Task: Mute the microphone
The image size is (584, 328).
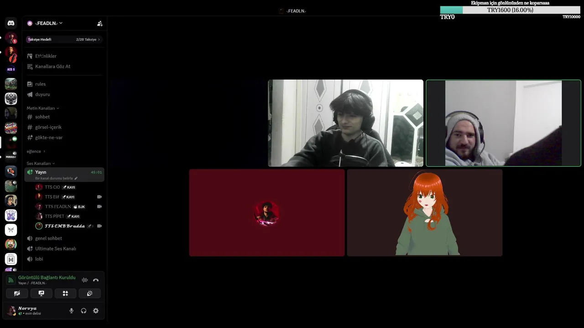Action: [71, 311]
